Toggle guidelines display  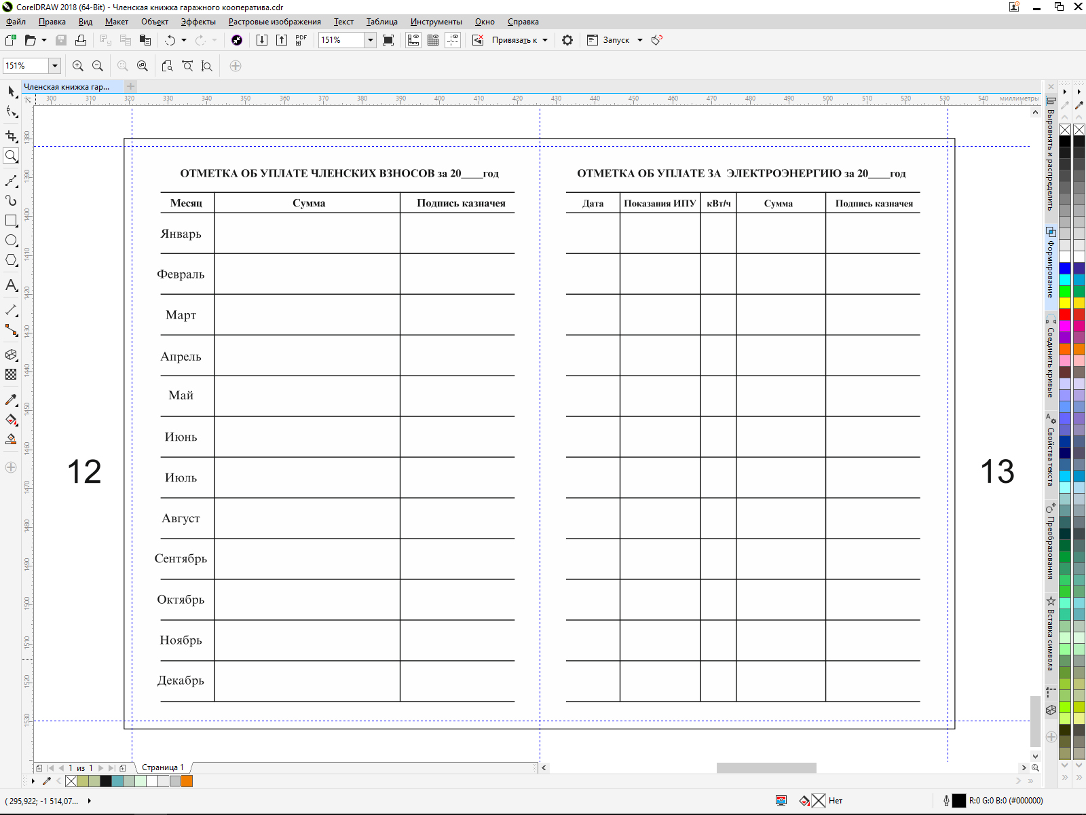(453, 40)
